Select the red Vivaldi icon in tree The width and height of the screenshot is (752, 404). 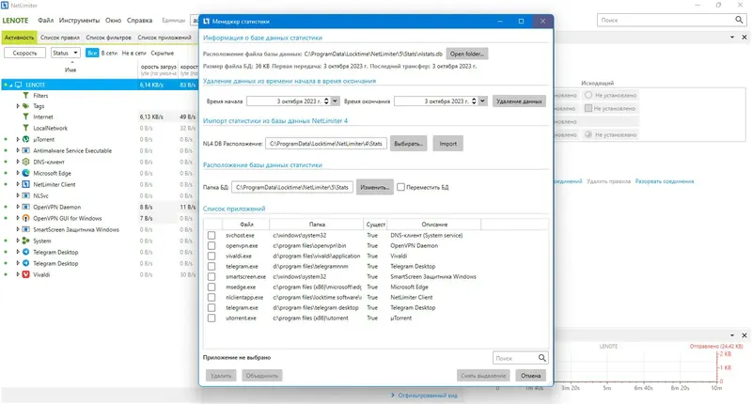[26, 274]
